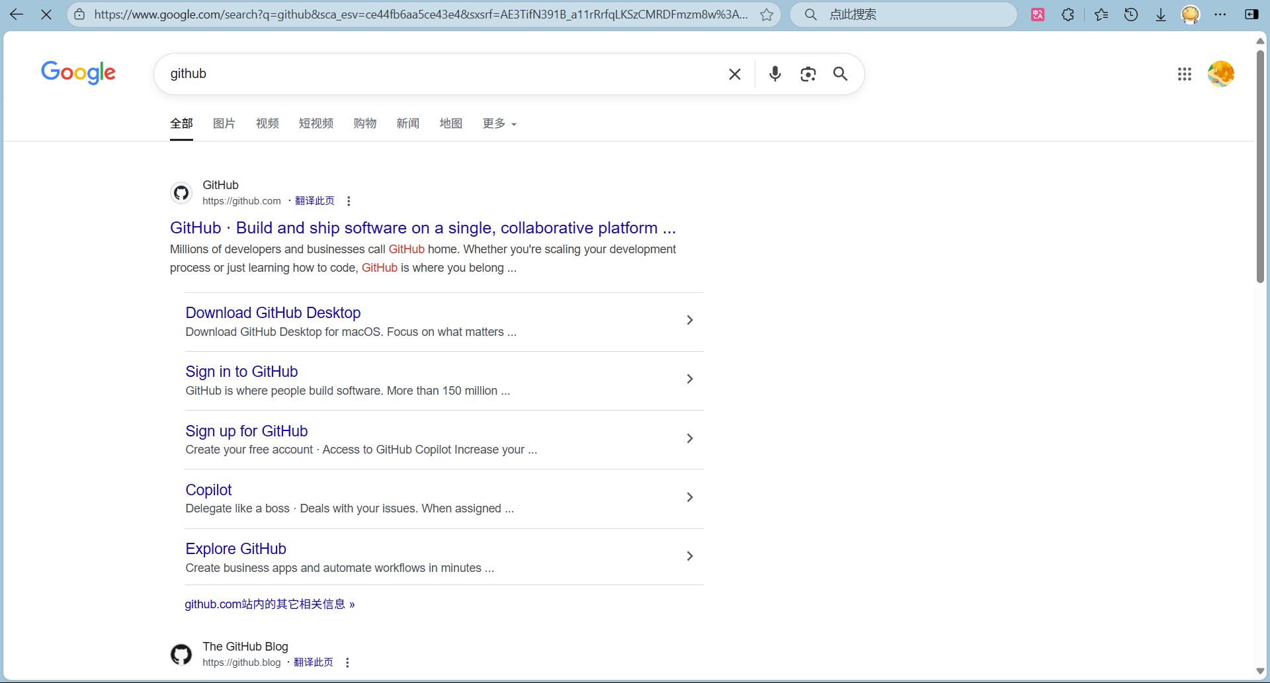Viewport: 1270px width, 683px height.
Task: Open more options for github.blog result
Action: (x=347, y=663)
